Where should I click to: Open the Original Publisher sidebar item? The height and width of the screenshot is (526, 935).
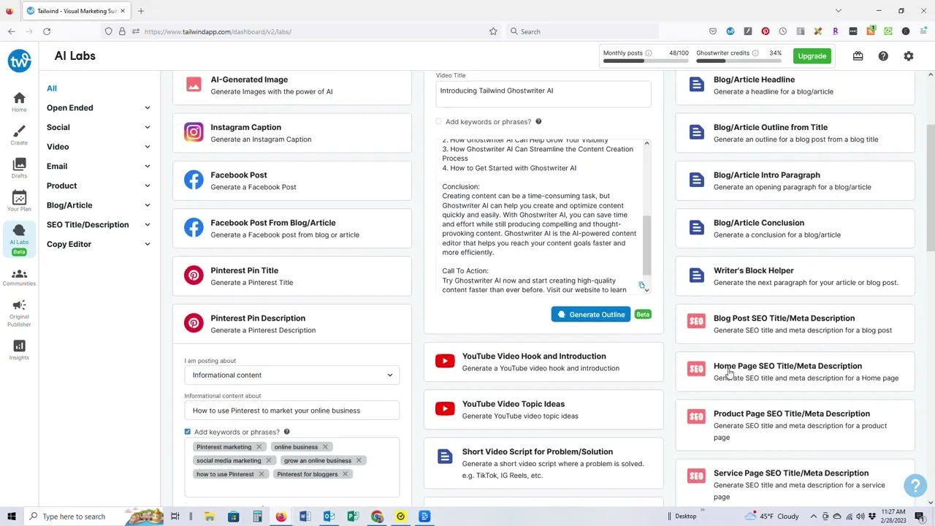click(x=19, y=313)
